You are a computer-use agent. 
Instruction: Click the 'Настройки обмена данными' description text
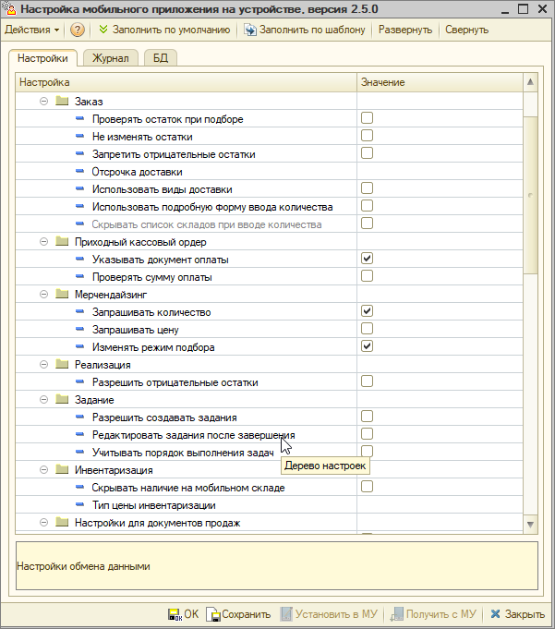pos(83,566)
